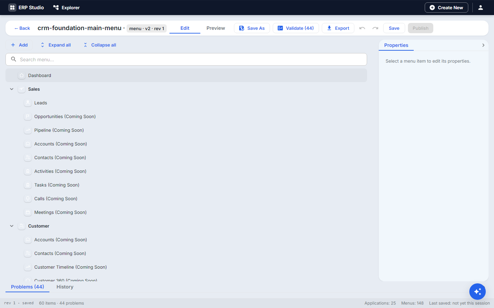This screenshot has width=494, height=308.
Task: Click the Create New button
Action: pos(446,8)
